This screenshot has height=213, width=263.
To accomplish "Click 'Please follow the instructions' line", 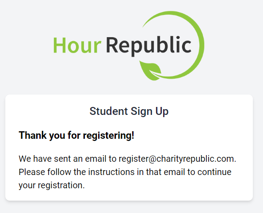I will pyautogui.click(x=125, y=172).
